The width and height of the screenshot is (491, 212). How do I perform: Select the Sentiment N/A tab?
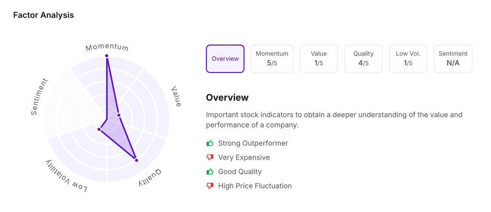453,59
